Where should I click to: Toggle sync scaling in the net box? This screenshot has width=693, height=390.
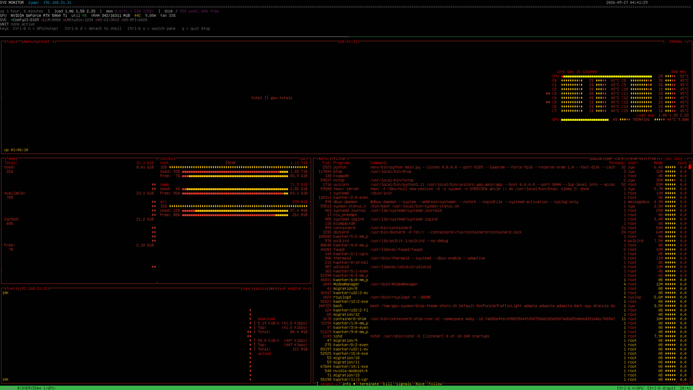(x=247, y=288)
